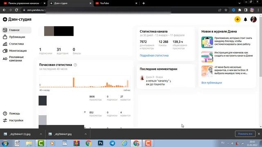Screen dimensions: 262x147
Task: Click the 12 268 показы value
Action: [163, 42]
